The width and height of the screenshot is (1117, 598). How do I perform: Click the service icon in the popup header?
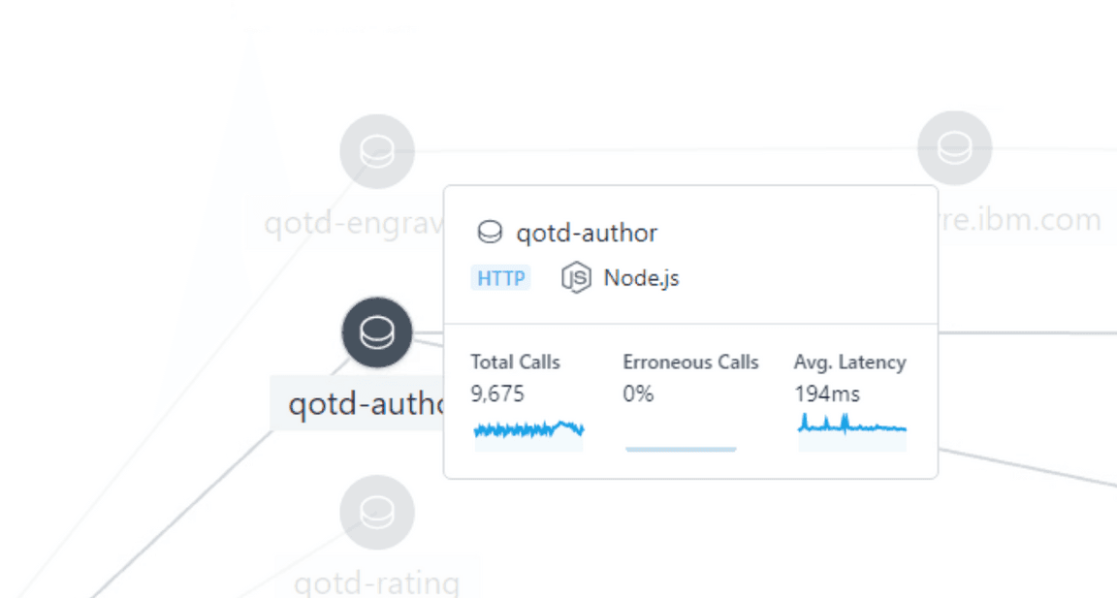490,233
